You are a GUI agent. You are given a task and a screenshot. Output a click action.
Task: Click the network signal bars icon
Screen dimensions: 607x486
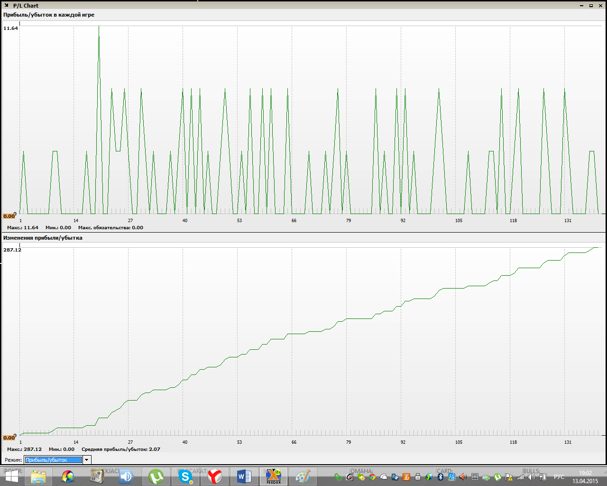pyautogui.click(x=520, y=477)
